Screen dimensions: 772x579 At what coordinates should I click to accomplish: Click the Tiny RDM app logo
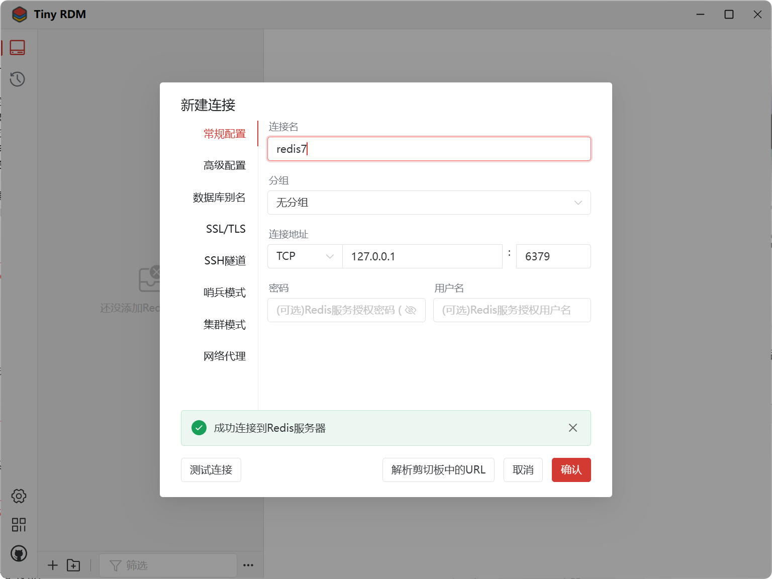click(20, 14)
